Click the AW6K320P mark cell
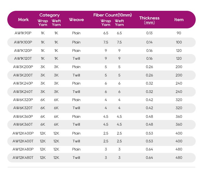This screenshot has width=203, height=177. coord(23,100)
